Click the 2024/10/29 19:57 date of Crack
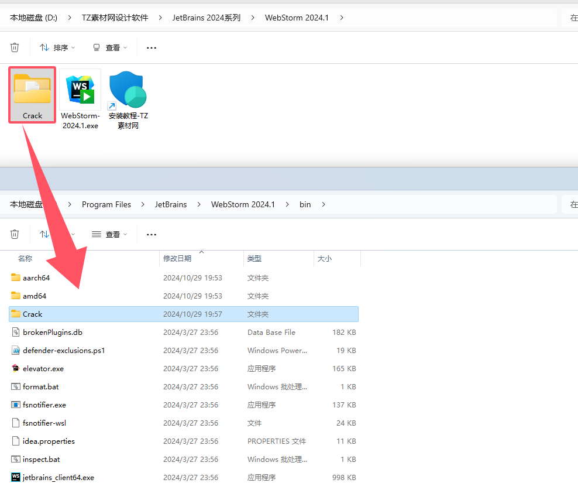The width and height of the screenshot is (578, 483). pos(193,314)
